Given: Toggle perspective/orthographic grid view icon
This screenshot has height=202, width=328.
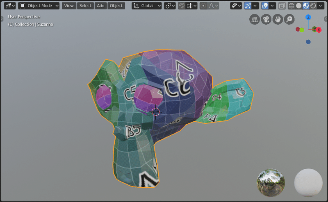Looking at the screenshot, I should 255,19.
